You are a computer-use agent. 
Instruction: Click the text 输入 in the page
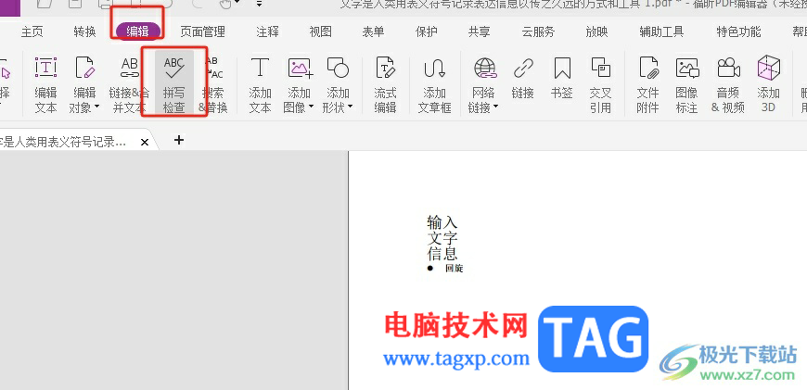tap(442, 223)
